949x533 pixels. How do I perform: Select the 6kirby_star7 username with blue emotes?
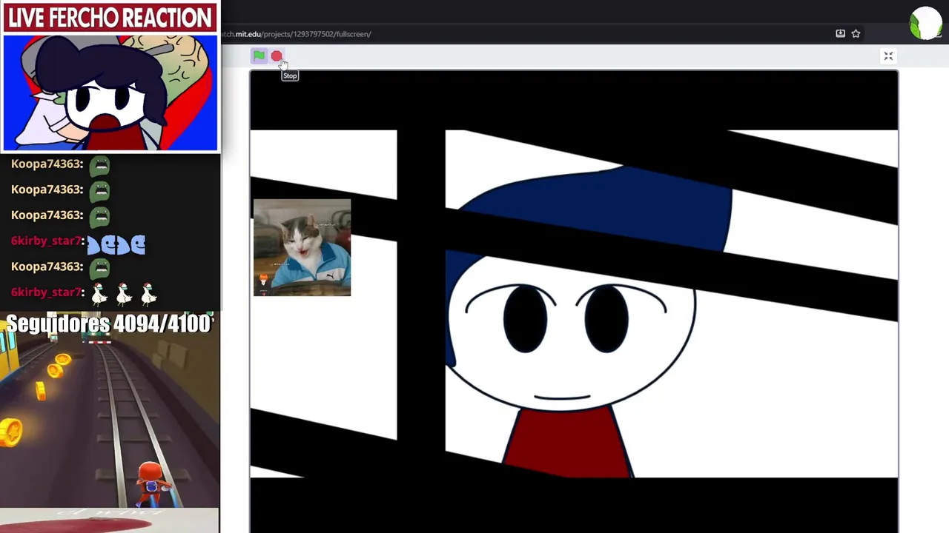pos(46,241)
